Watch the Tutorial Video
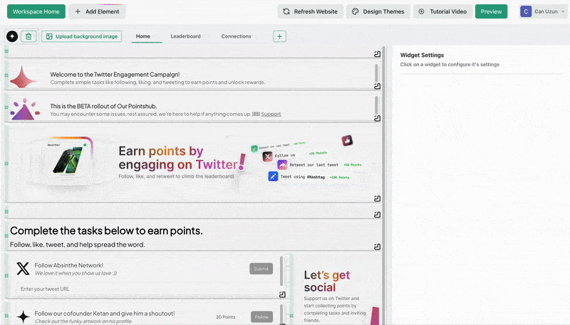This screenshot has width=570, height=325. click(442, 11)
